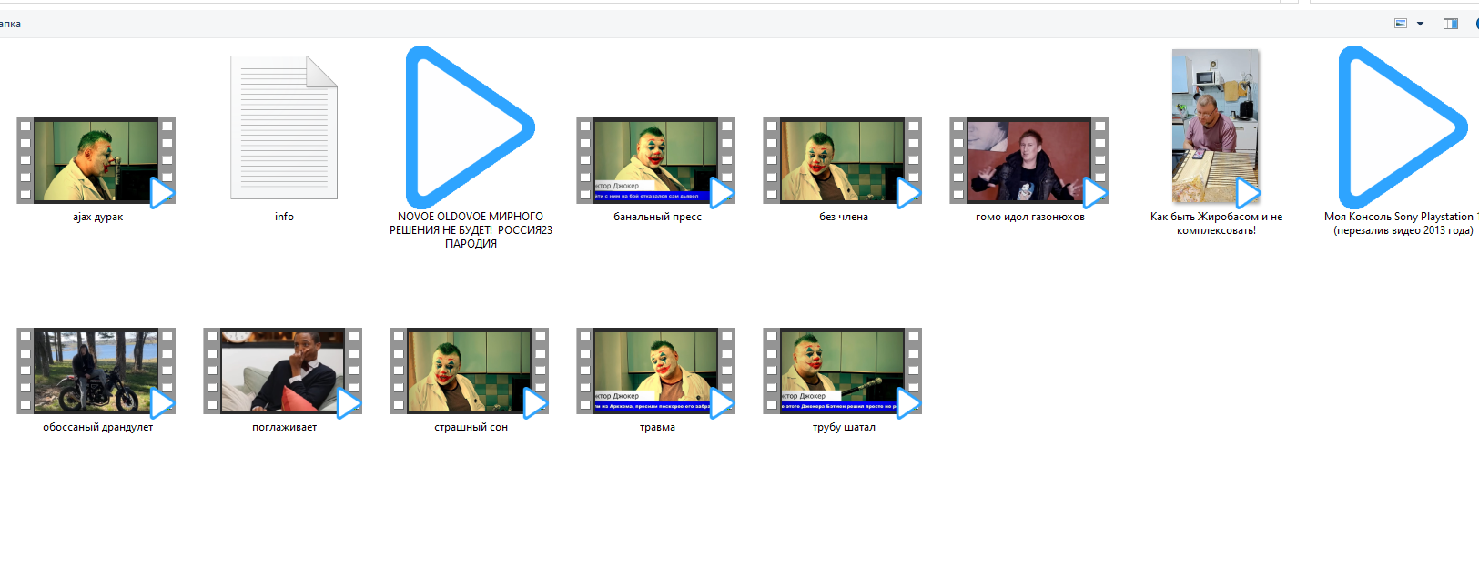
Task: Click the 'обоссаный драндулет' file name
Action: tap(97, 427)
